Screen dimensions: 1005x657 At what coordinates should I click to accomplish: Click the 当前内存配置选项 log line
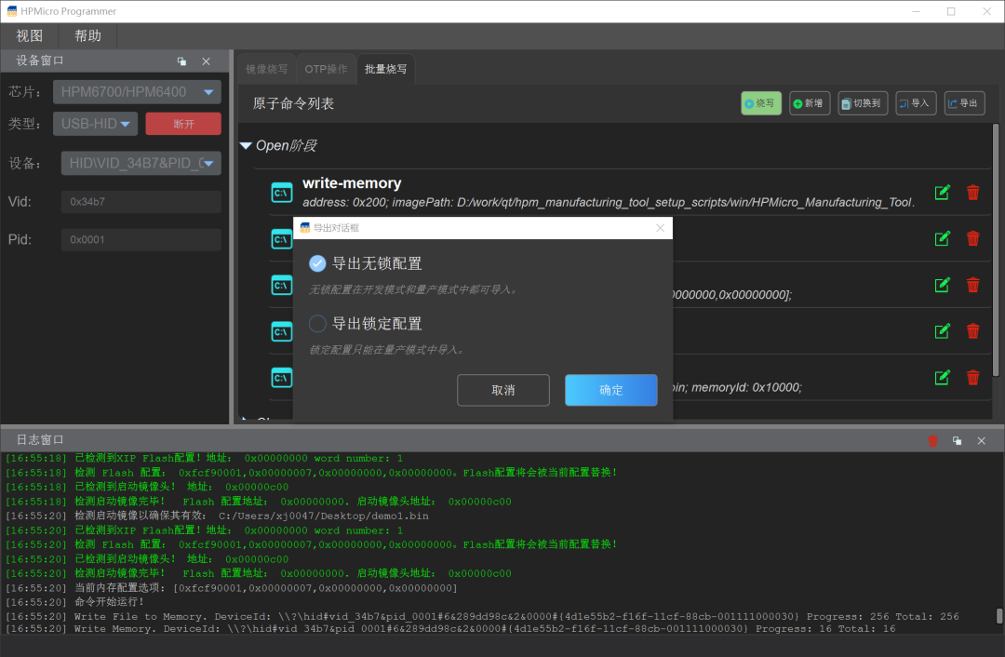(x=232, y=588)
